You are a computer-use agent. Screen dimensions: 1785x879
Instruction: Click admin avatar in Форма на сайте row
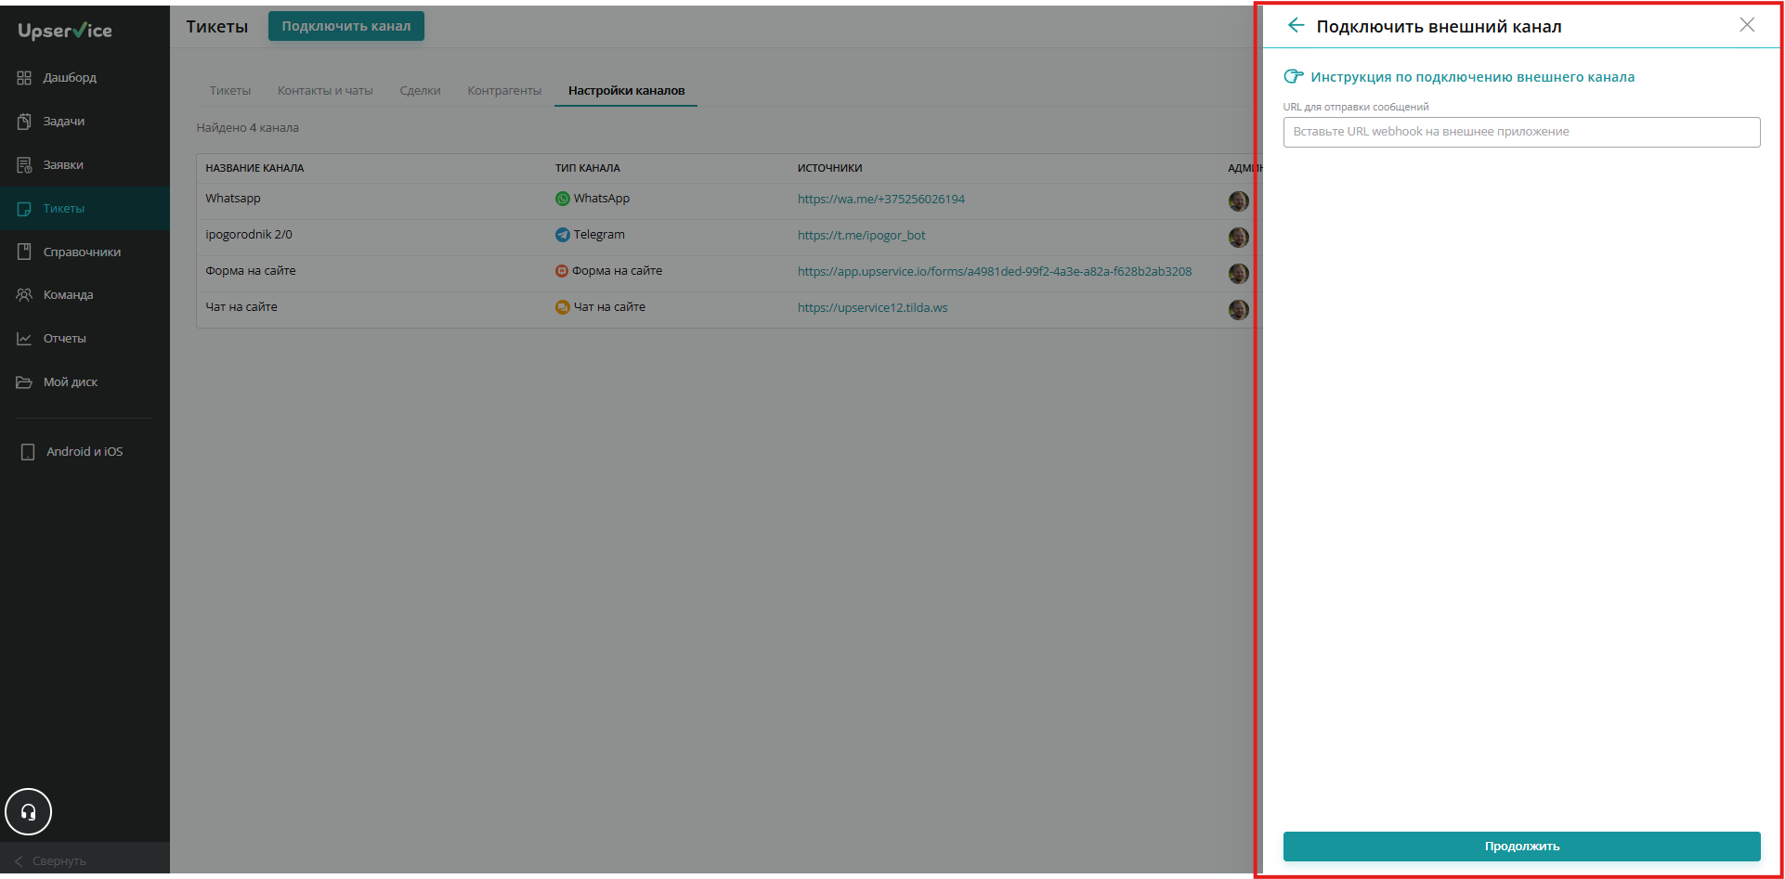tap(1238, 274)
